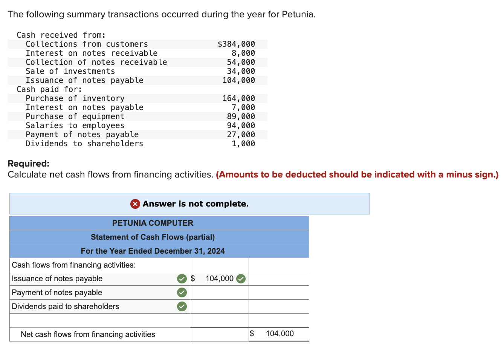The height and width of the screenshot is (346, 501).
Task: Click the green checkmark next to 'Issuance of notes payable'
Action: click(182, 279)
